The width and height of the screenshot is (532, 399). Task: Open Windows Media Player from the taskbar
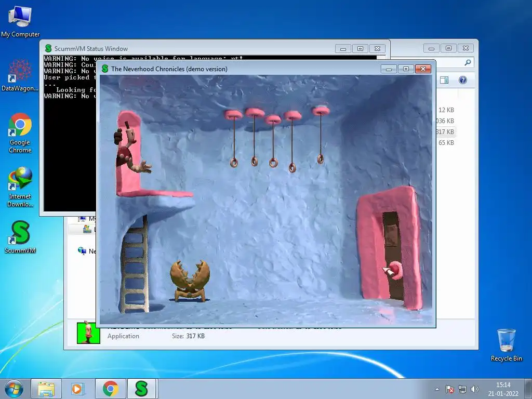click(78, 389)
